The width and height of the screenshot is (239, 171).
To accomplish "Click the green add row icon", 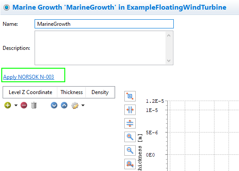I will (7, 105).
